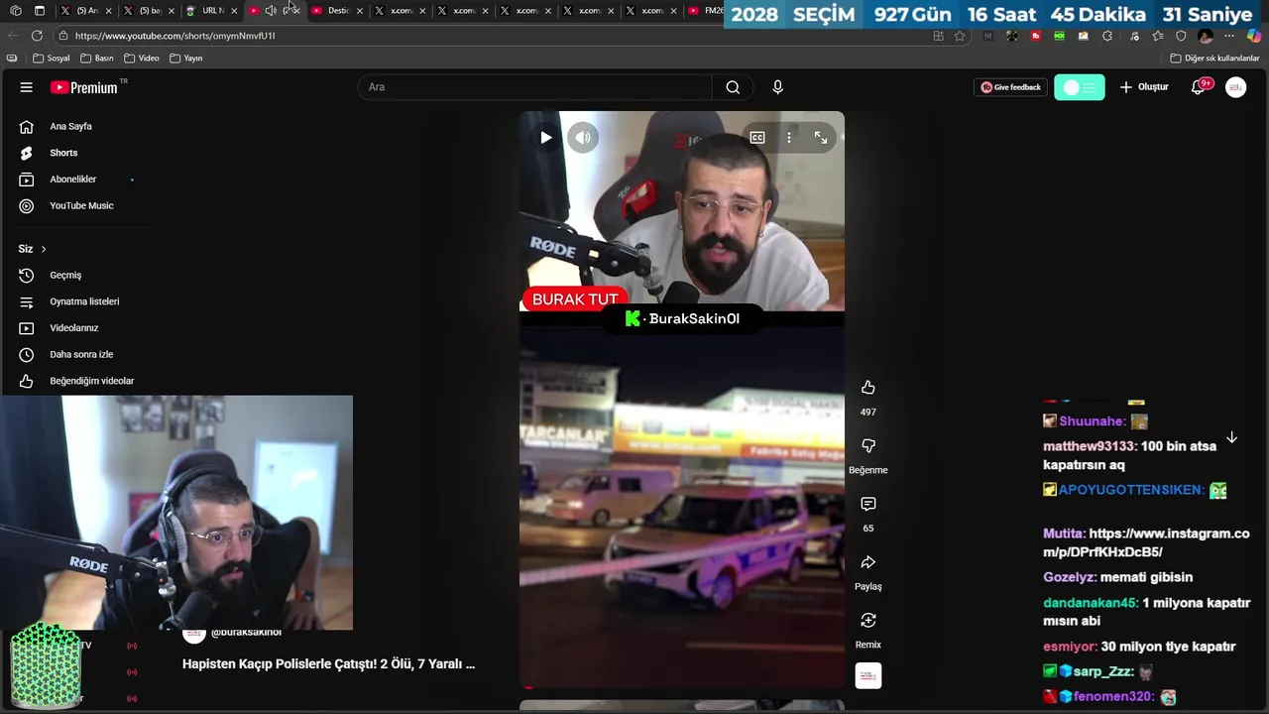
Task: Open YouTube notifications bell
Action: [x=1199, y=87]
